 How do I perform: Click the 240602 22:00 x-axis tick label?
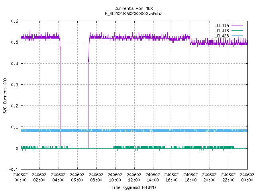[x=228, y=177]
